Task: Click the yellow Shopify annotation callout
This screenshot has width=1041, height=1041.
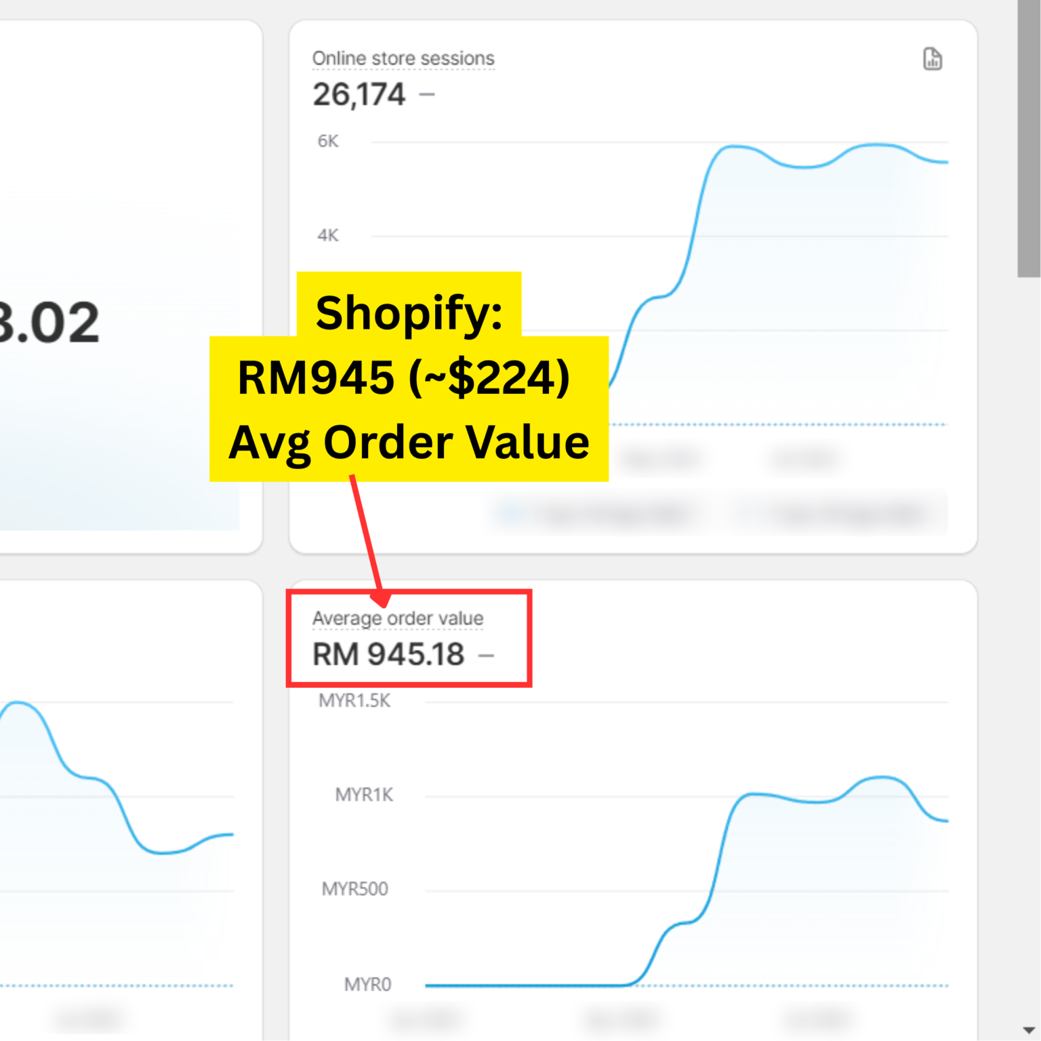Action: point(409,377)
